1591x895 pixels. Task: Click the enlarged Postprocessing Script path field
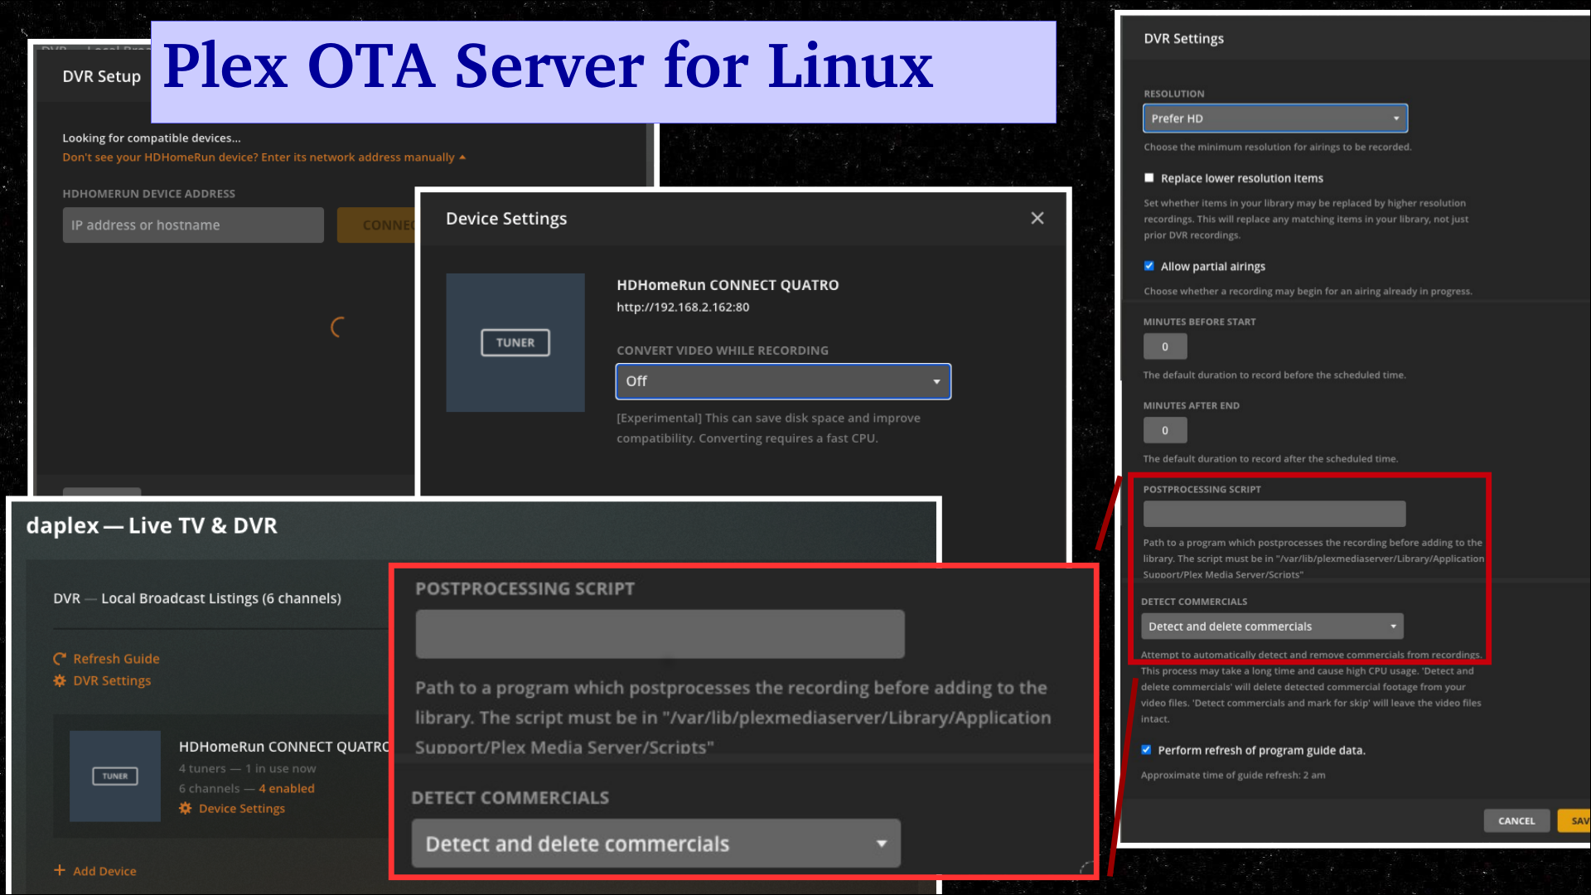pos(660,634)
